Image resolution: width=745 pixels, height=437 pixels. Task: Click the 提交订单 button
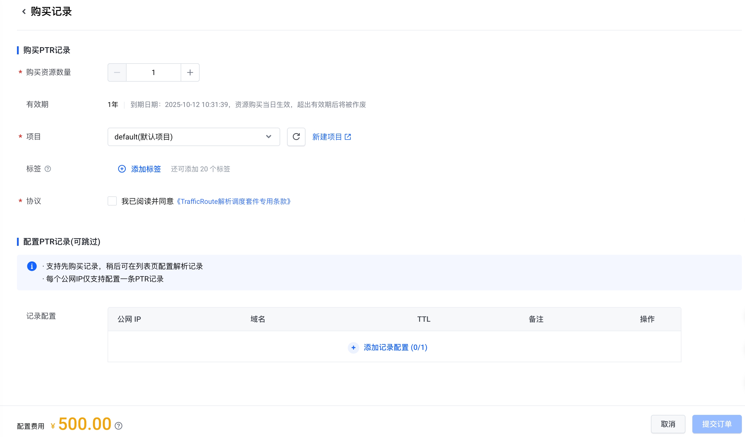[717, 424]
